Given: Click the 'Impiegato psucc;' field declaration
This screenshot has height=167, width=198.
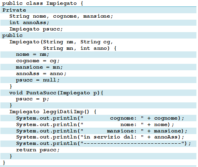Looking at the screenshot, I should click(36, 29).
